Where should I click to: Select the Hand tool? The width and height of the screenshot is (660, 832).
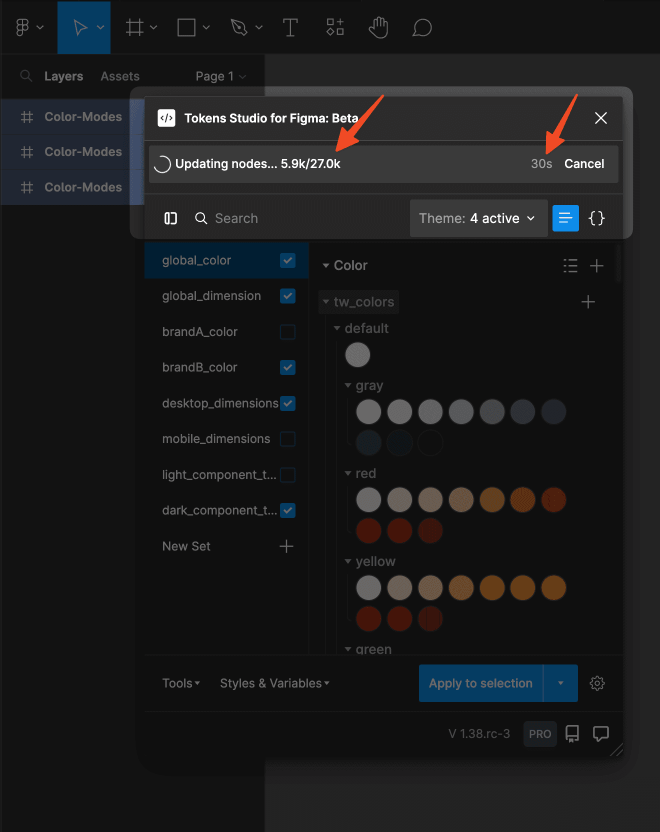click(378, 27)
